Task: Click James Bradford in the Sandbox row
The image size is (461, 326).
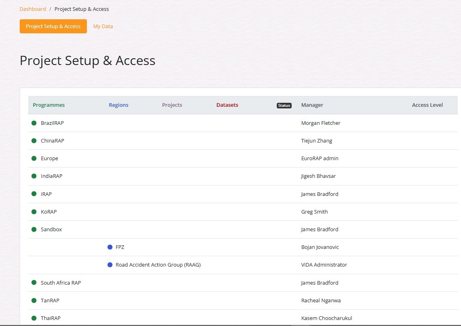Action: point(319,230)
